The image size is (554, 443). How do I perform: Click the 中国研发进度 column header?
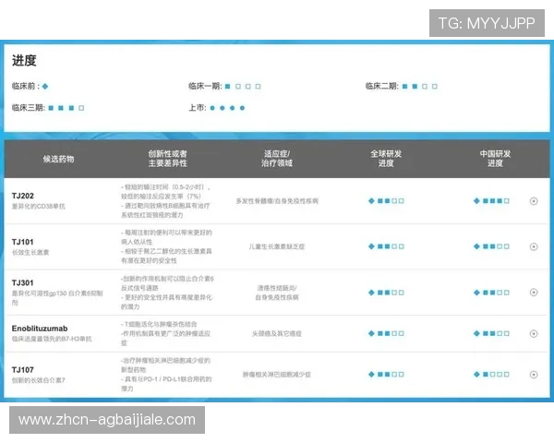tap(495, 159)
